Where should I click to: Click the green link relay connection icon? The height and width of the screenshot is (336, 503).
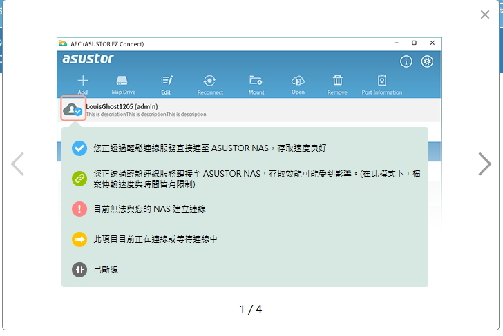pos(79,179)
